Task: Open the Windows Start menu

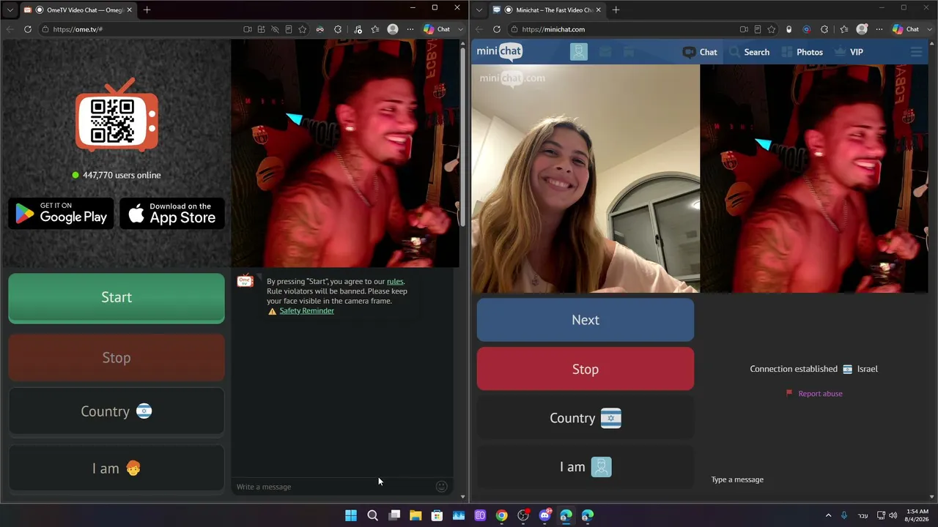Action: 351,515
